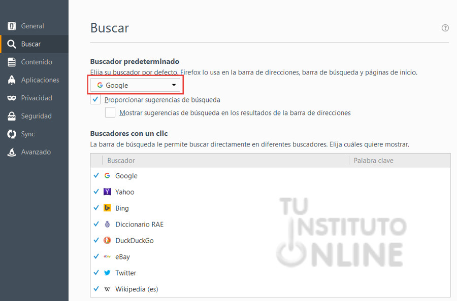457x301 pixels.
Task: Click the Sync arrows icon
Action: 11,134
